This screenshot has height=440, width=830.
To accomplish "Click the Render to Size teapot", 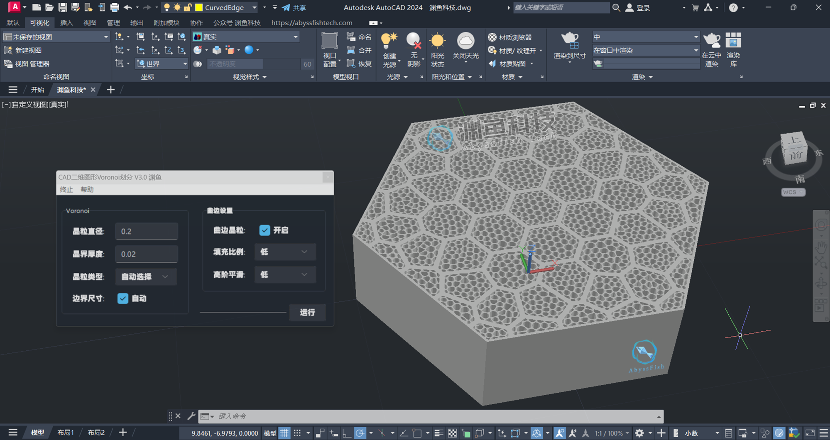I will [x=570, y=41].
